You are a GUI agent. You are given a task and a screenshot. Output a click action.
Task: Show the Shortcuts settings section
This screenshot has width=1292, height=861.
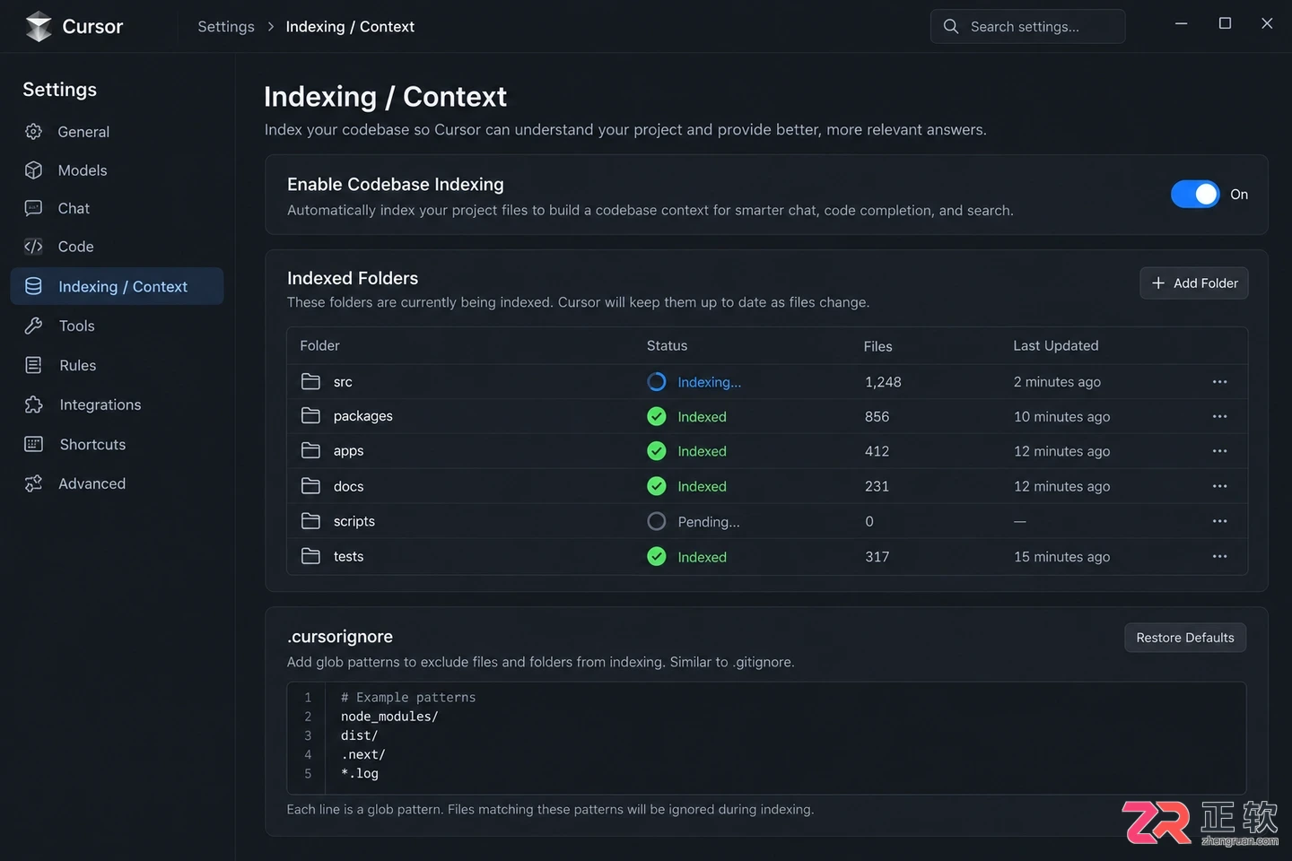click(117, 444)
